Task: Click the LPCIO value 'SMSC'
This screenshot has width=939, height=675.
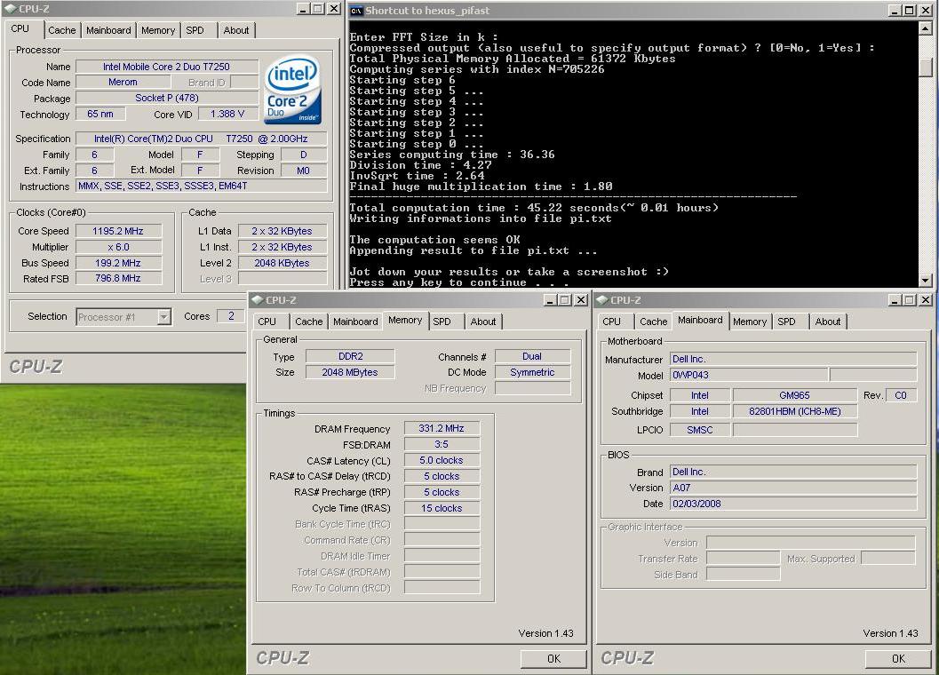Action: pos(699,430)
